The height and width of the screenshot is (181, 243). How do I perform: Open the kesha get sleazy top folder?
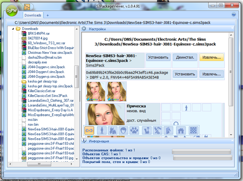[x=42, y=81]
